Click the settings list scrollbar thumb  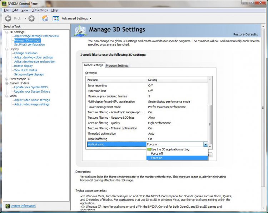[210, 124]
